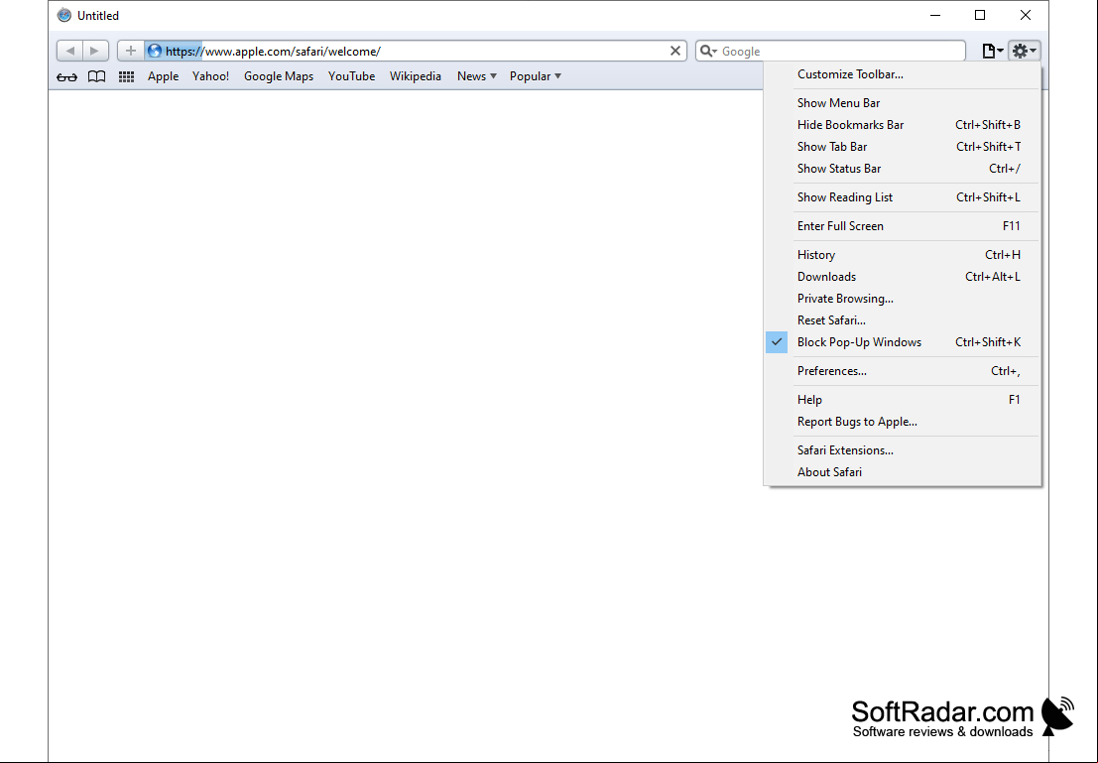This screenshot has height=763, width=1098.
Task: Click the URL address field
Action: (415, 52)
